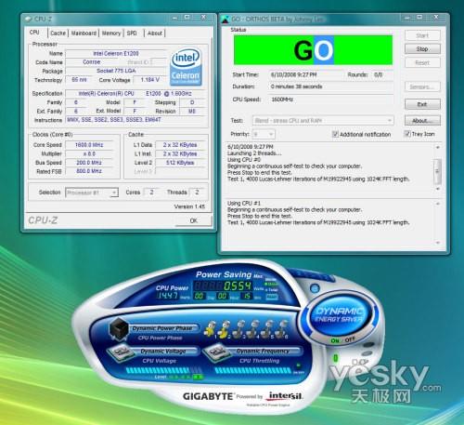Click power phase figure number 5
The height and width of the screenshot is (425, 464).
(267, 329)
